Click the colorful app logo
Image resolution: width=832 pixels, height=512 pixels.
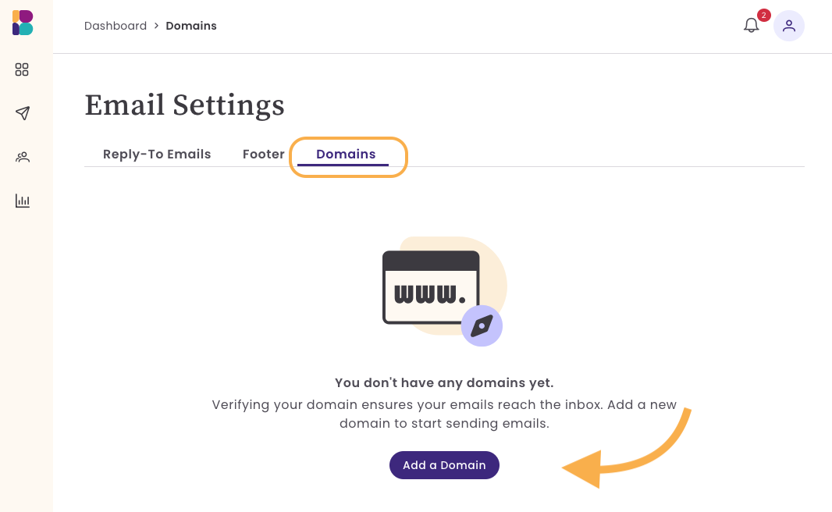point(23,23)
